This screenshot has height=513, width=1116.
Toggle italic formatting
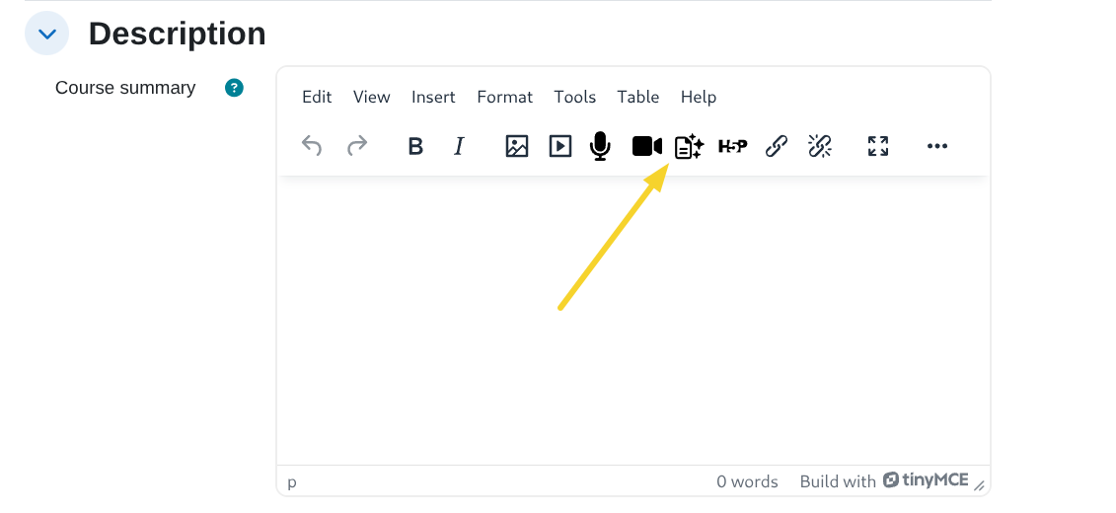click(x=459, y=146)
